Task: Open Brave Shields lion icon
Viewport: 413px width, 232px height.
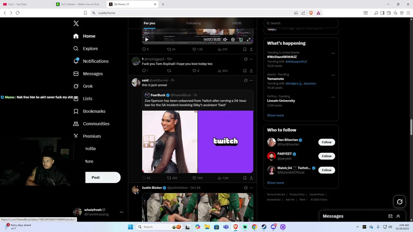Action: [311, 13]
